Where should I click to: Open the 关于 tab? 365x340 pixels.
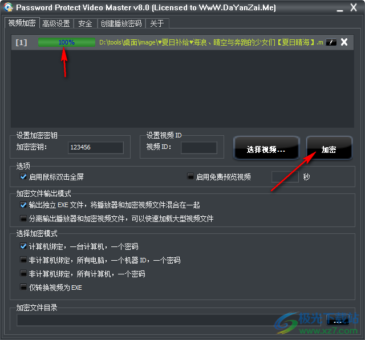157,23
